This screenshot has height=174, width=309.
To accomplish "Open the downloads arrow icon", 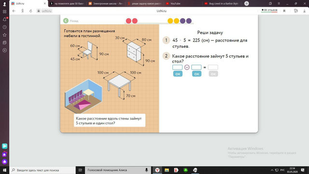I will click(304, 11).
